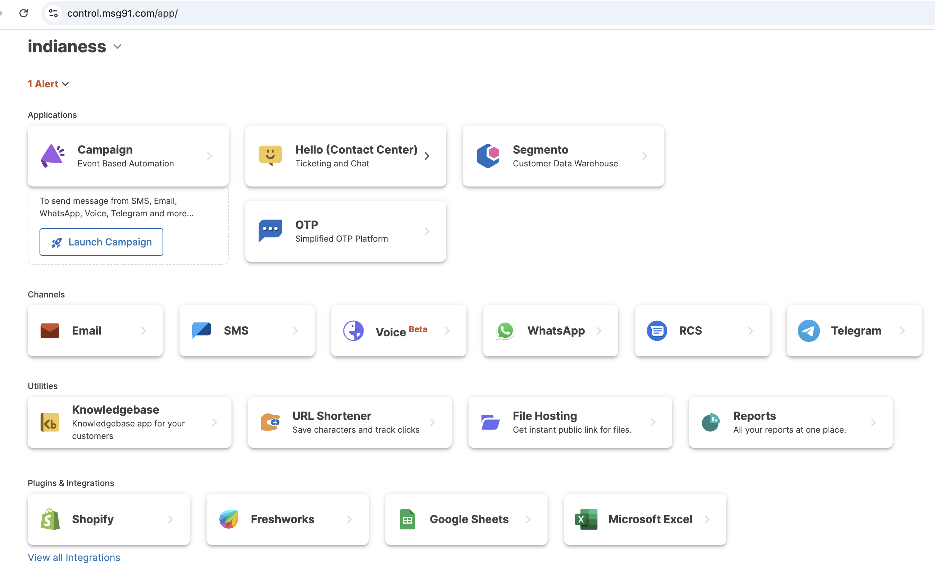Click the Knowledgebase Kb icon
Viewport: 935px width, 579px height.
tap(50, 422)
